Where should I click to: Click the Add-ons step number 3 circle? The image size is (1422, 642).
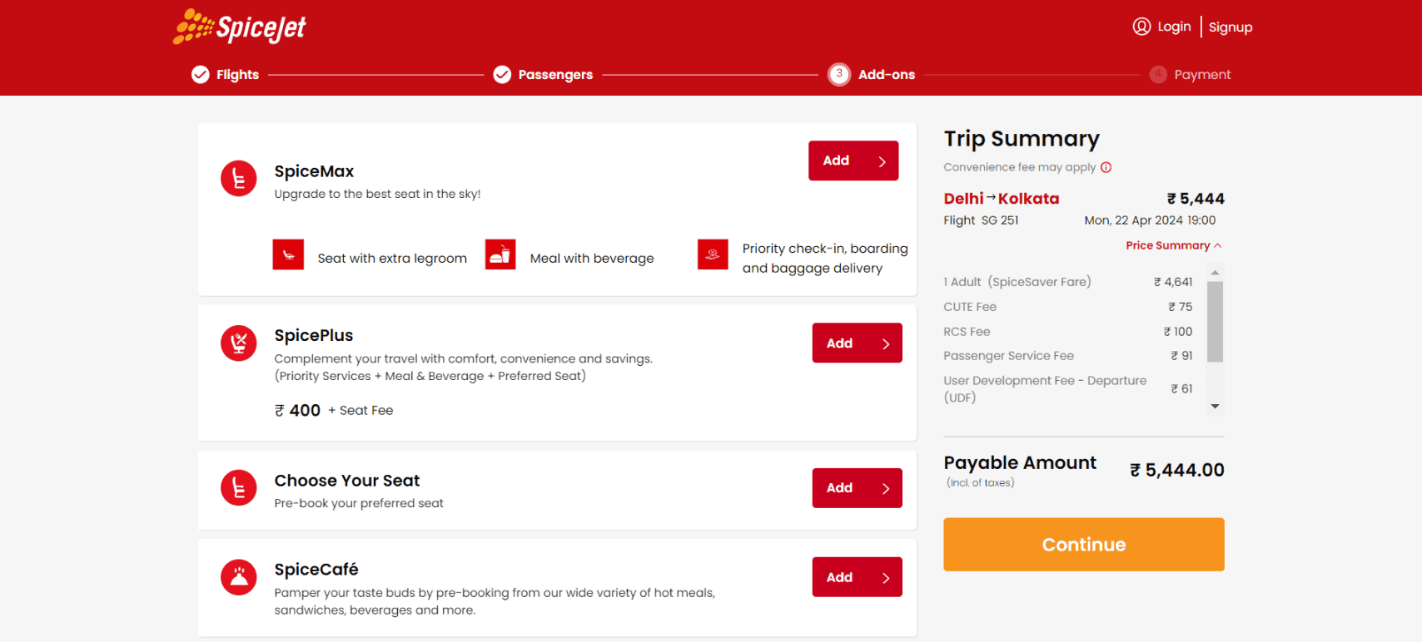(x=839, y=74)
